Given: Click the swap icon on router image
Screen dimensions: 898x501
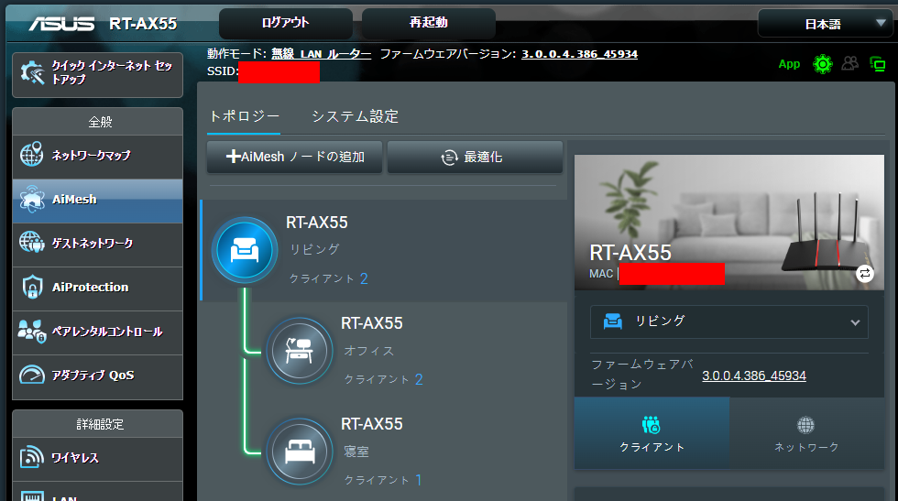Looking at the screenshot, I should (865, 274).
